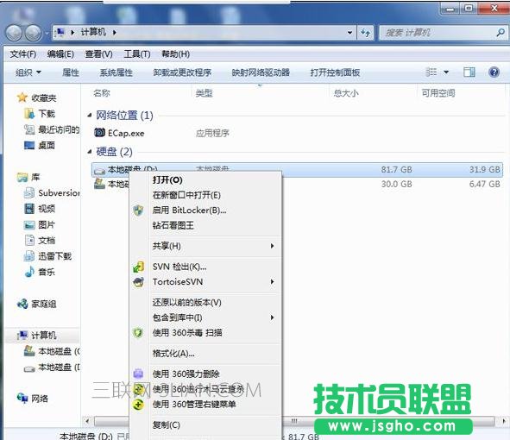Screen dimensions: 510x440
Task: Click the 总大小 column header
Action: coord(346,93)
